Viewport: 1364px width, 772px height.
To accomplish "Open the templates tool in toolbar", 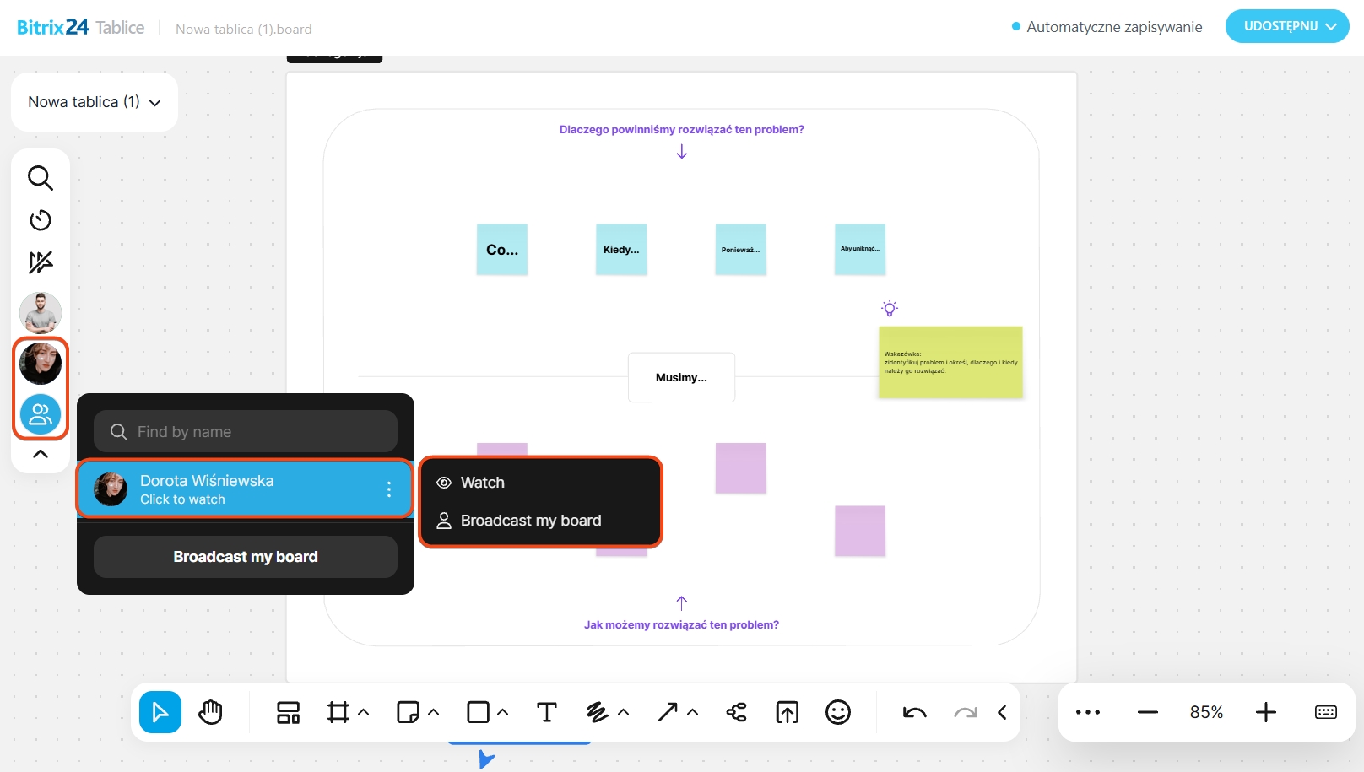I will [x=288, y=712].
